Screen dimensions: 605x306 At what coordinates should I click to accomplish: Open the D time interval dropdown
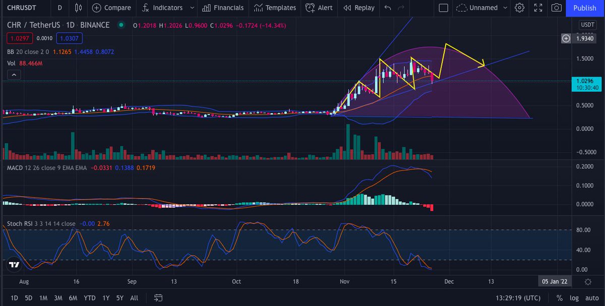[x=60, y=8]
